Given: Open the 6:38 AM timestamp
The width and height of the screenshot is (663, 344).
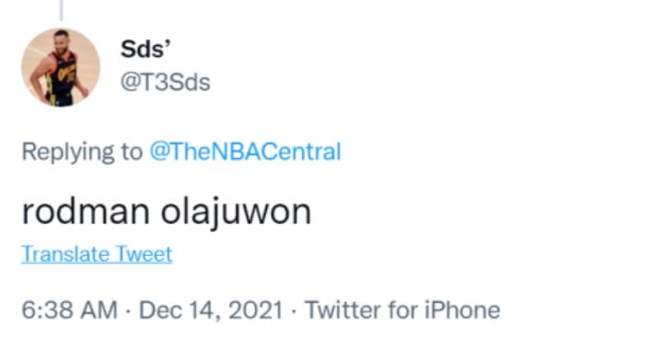Looking at the screenshot, I should coord(69,310).
